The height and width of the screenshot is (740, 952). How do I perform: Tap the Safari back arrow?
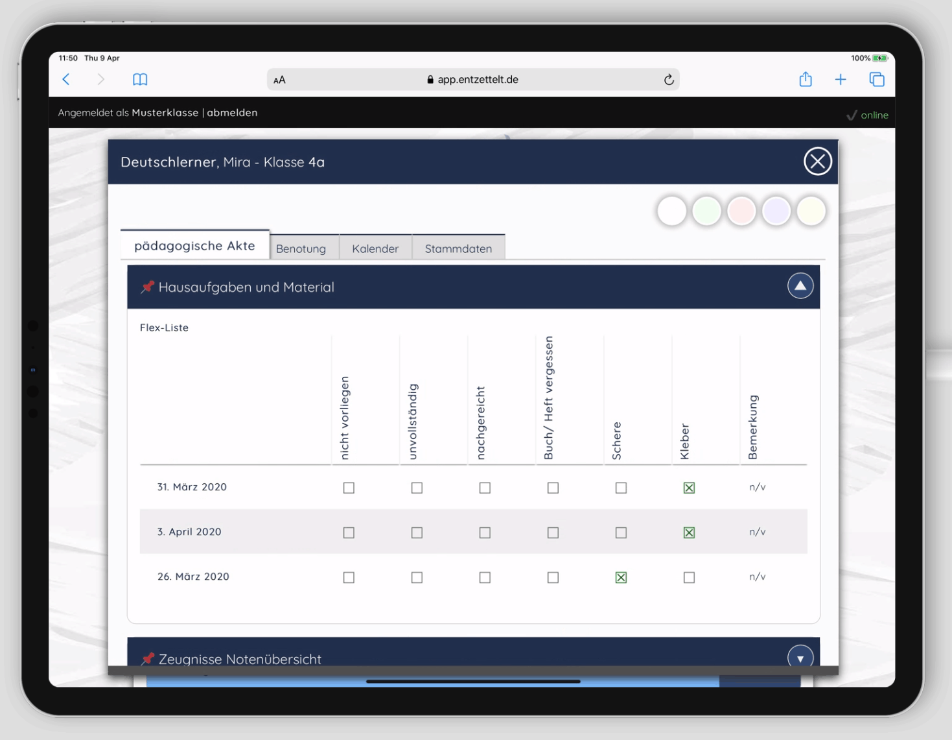click(66, 80)
